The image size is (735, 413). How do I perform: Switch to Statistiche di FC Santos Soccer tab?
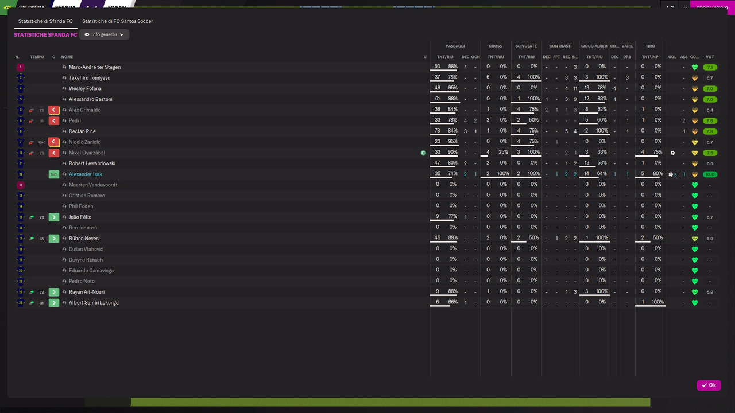[118, 21]
